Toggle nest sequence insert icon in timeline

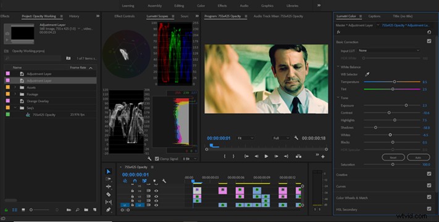[125, 181]
